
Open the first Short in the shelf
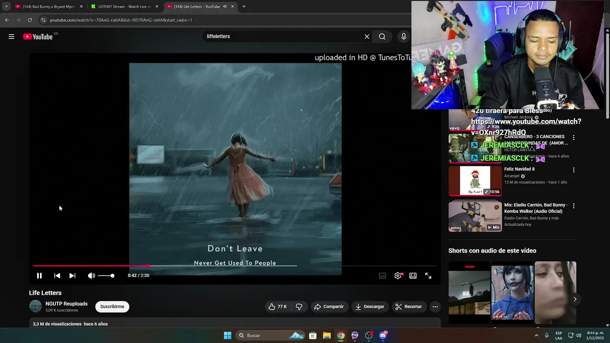point(469,293)
